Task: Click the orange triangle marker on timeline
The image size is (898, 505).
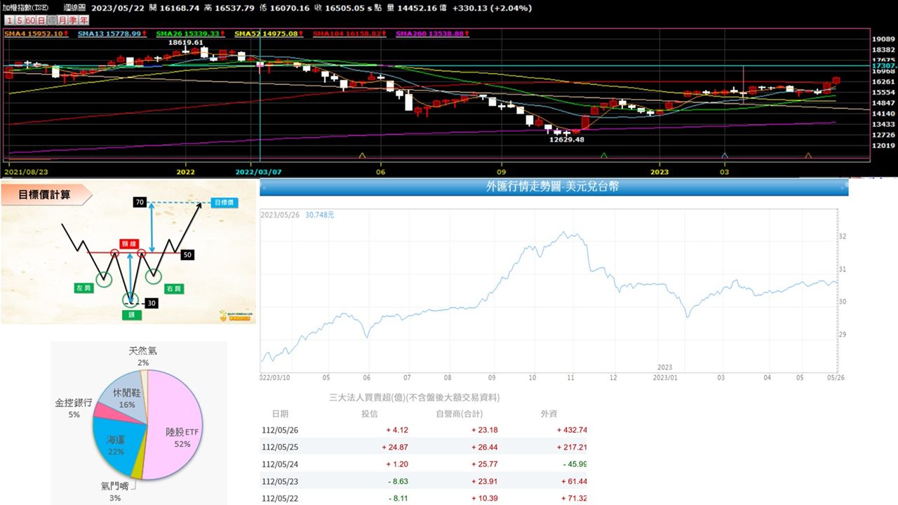Action: point(808,156)
